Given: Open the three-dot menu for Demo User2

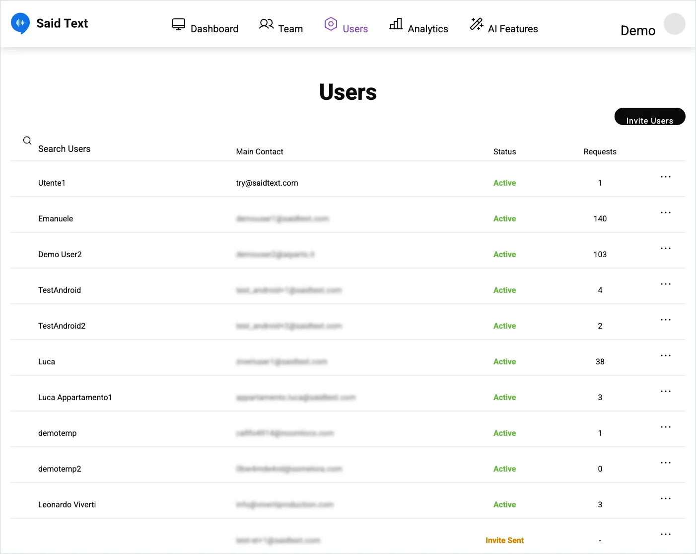Looking at the screenshot, I should point(666,248).
